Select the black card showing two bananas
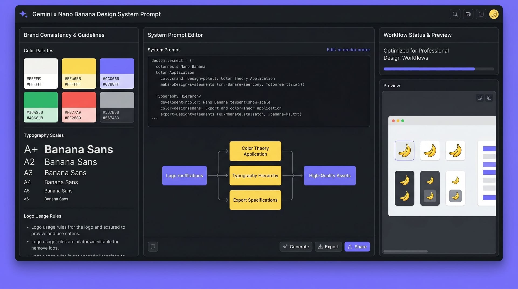 click(x=404, y=188)
